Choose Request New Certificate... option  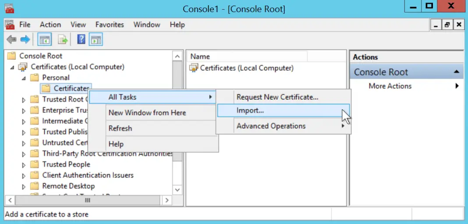(277, 97)
